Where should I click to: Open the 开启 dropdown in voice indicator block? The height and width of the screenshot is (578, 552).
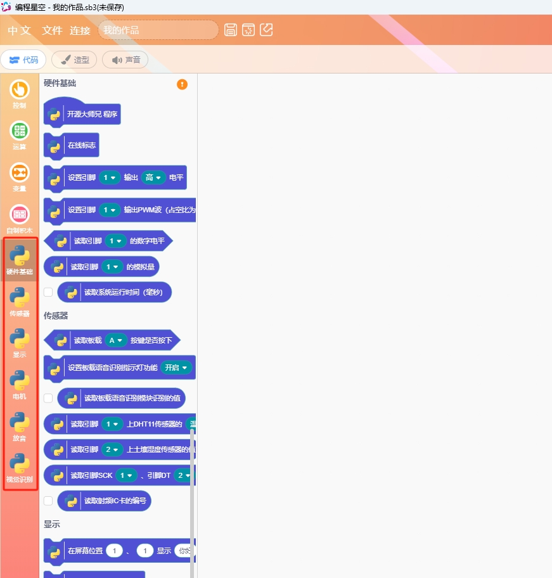[176, 368]
